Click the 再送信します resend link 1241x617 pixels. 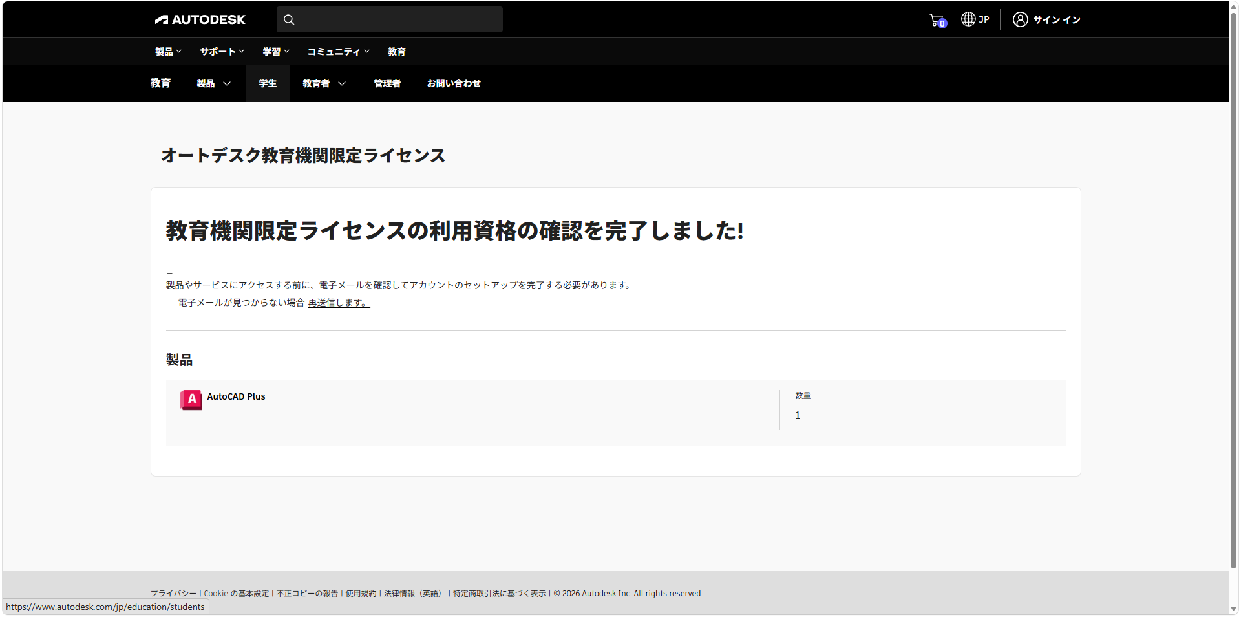339,303
